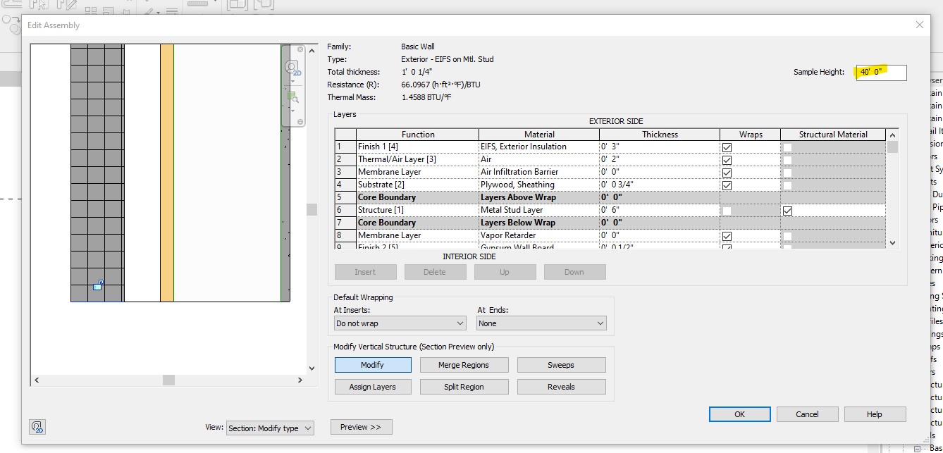Click the Thickness column header
943x453 pixels.
660,135
